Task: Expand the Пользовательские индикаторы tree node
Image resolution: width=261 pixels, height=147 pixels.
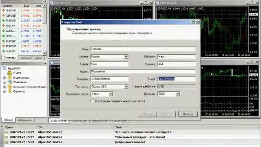Action: 4,87
